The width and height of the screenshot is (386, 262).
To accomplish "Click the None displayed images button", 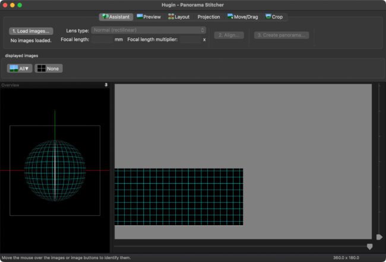I will coord(49,68).
